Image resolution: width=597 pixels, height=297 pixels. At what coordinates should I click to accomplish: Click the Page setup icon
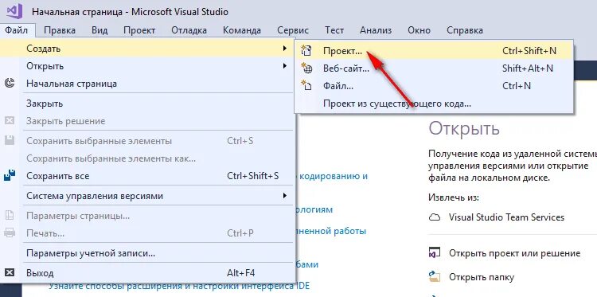[10, 216]
